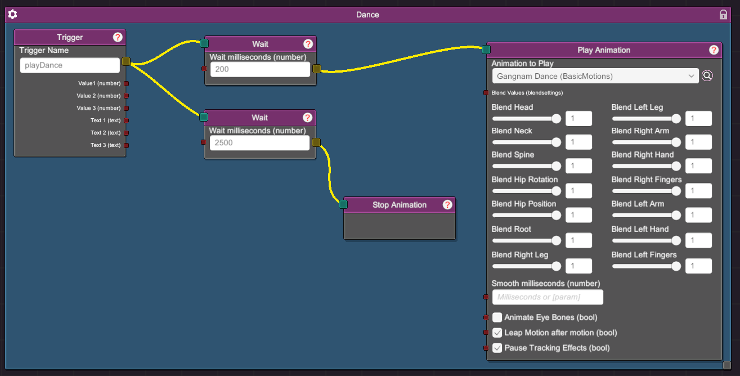The image size is (740, 376).
Task: Click the Text 2 (text) output port
Action: (x=126, y=133)
